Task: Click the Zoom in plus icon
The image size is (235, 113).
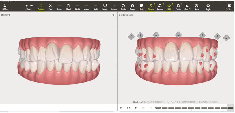Action: click(27, 6)
